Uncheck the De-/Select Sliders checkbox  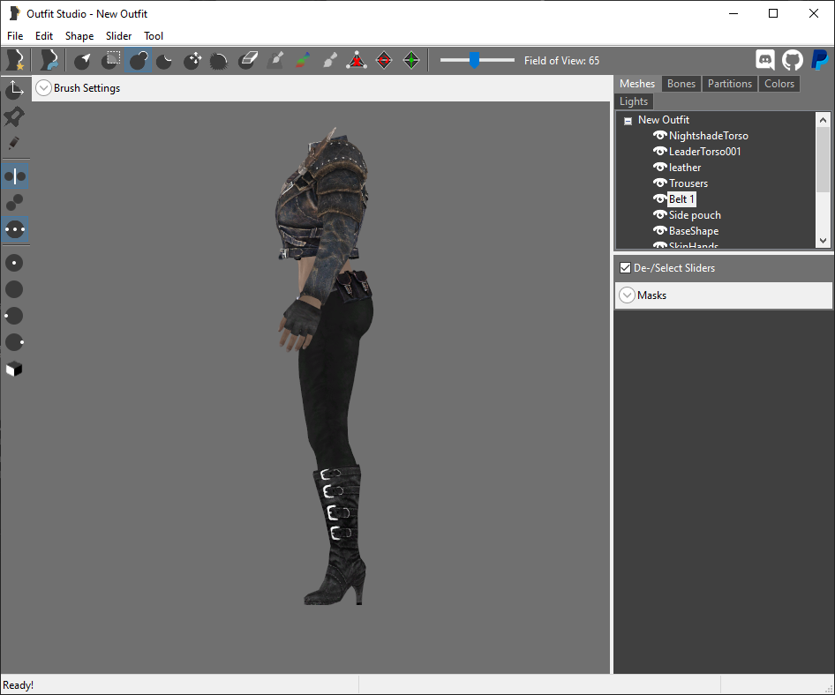pos(625,267)
